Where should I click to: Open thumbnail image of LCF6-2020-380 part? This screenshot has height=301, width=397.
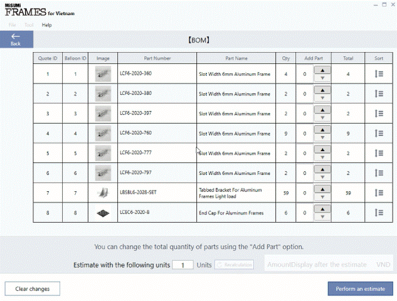tap(103, 94)
